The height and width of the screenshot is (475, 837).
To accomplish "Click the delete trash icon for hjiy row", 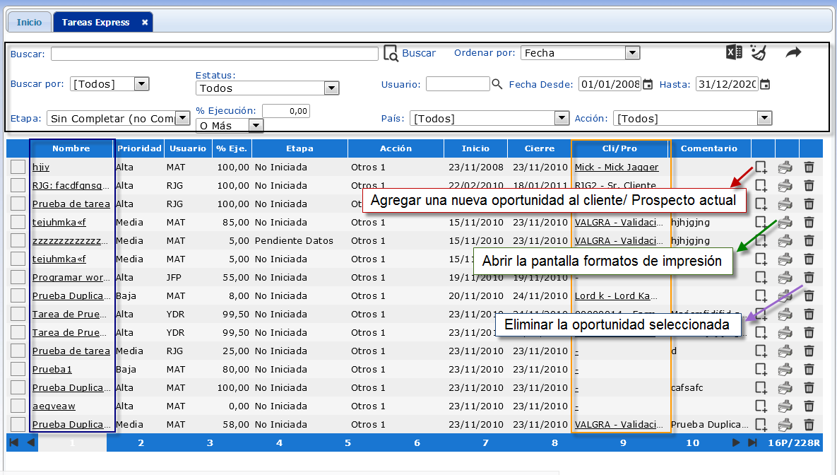I will coord(809,168).
